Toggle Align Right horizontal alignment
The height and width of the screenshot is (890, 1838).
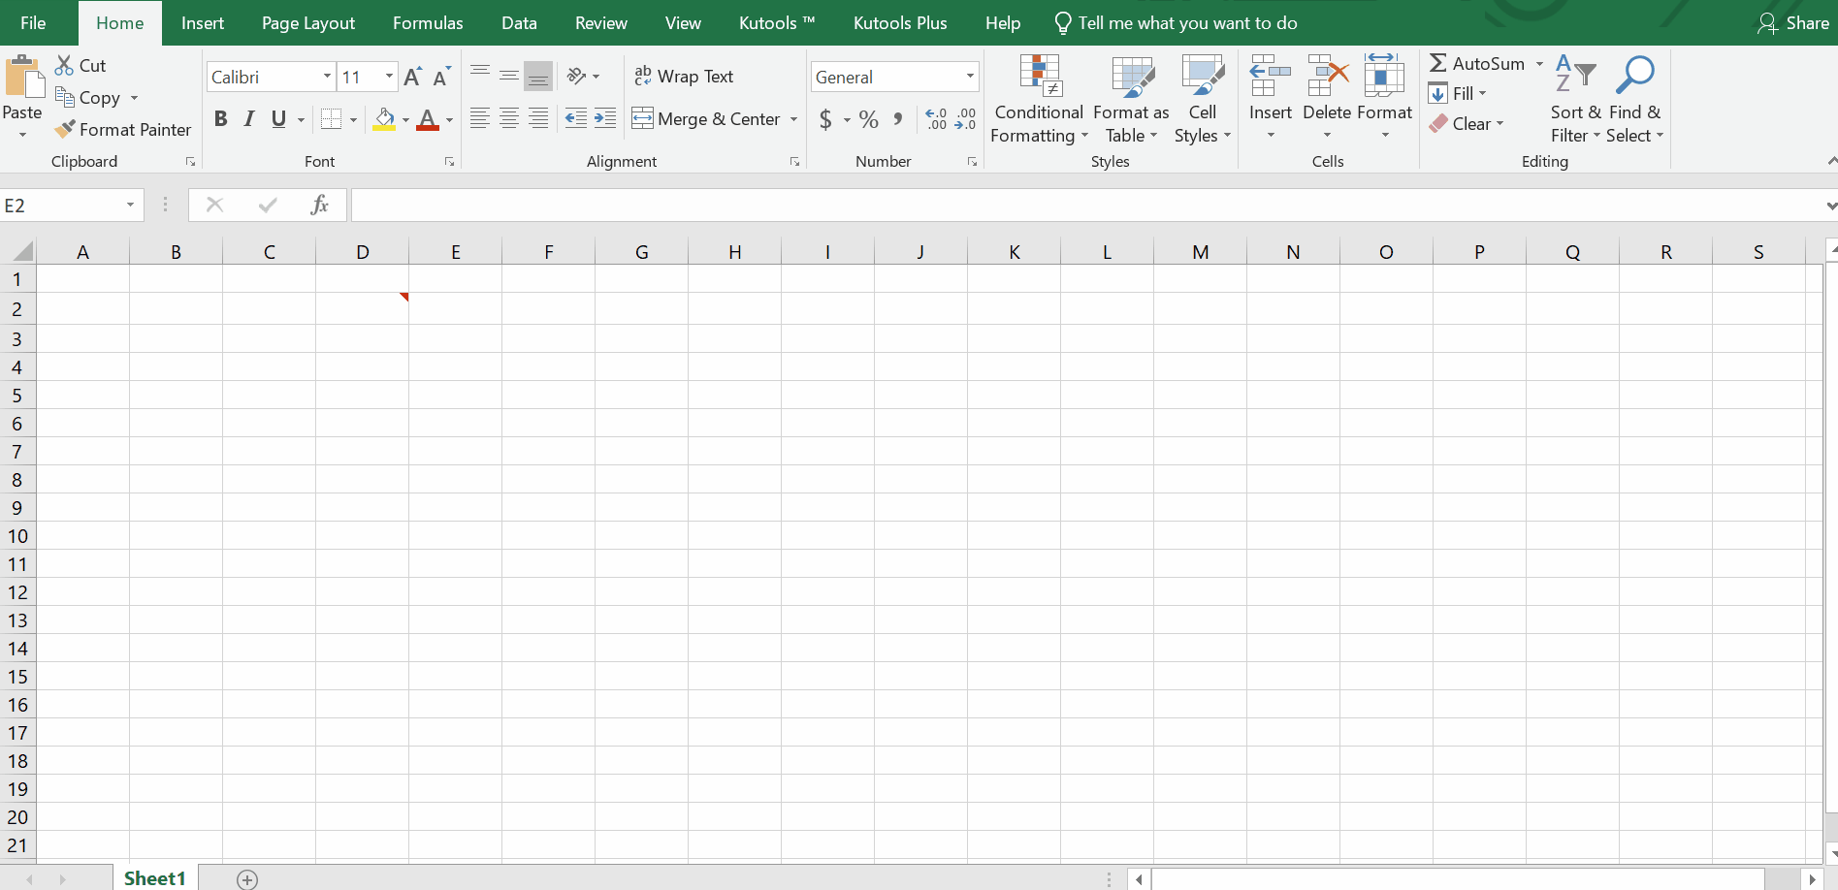coord(538,118)
